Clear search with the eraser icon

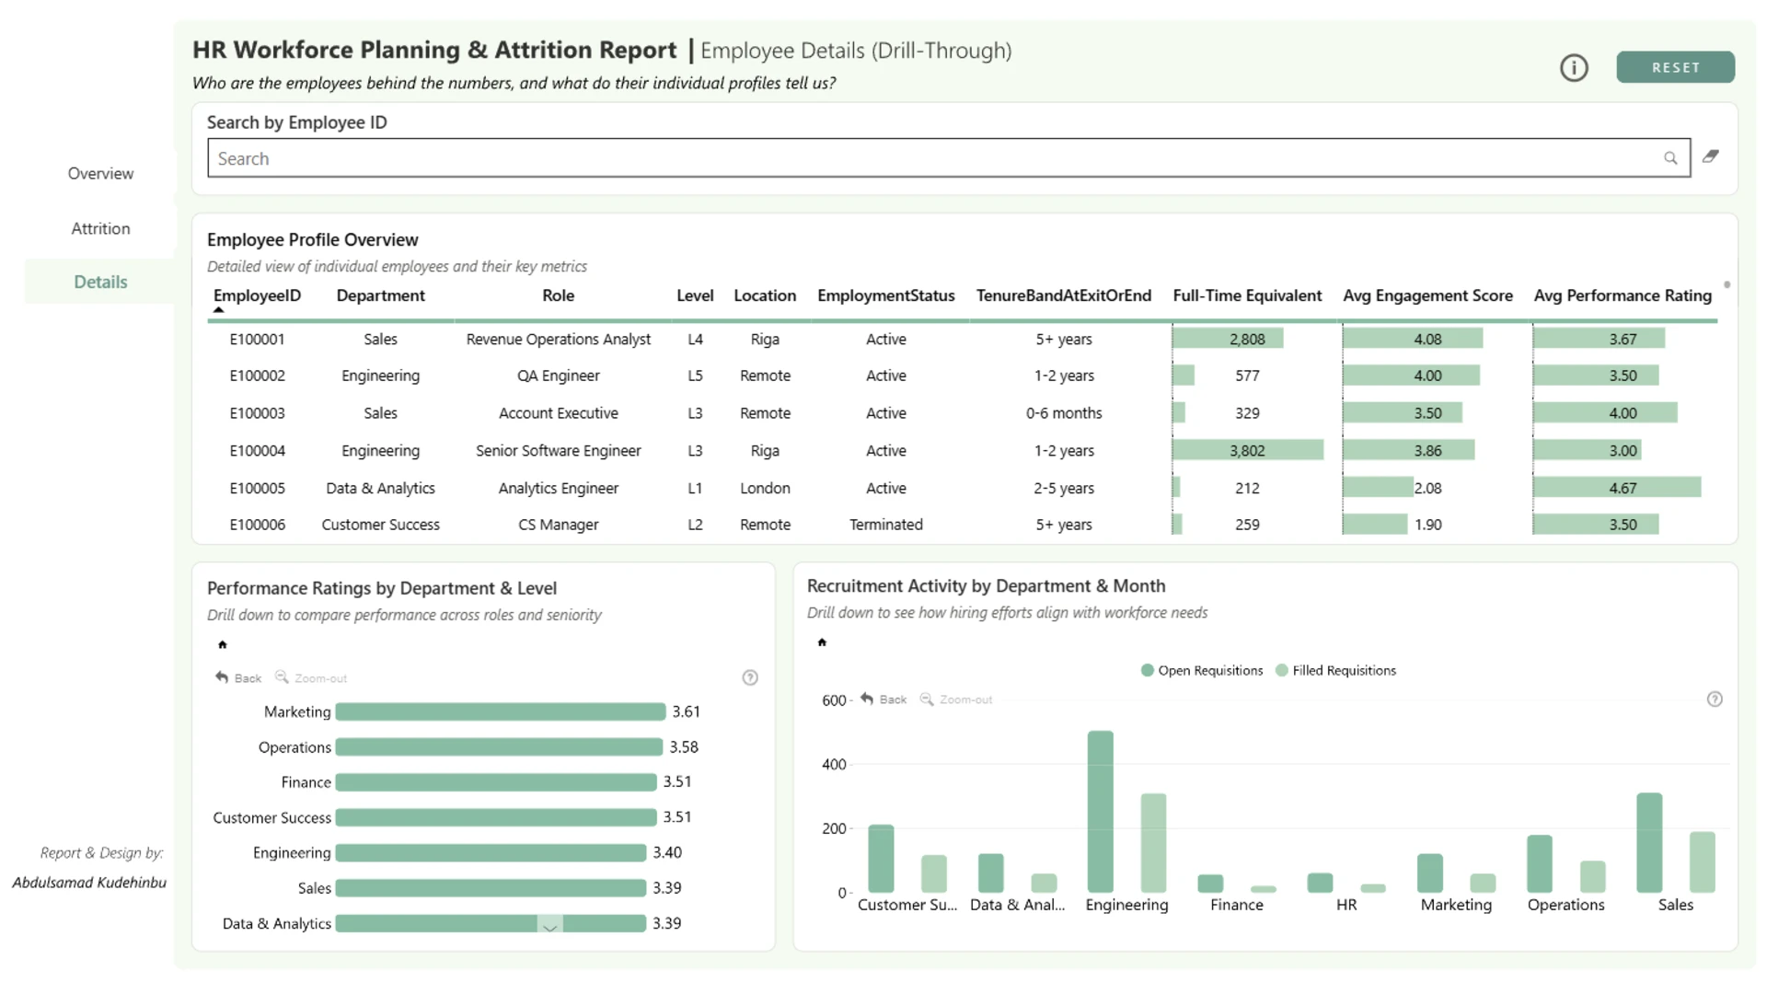1711,156
